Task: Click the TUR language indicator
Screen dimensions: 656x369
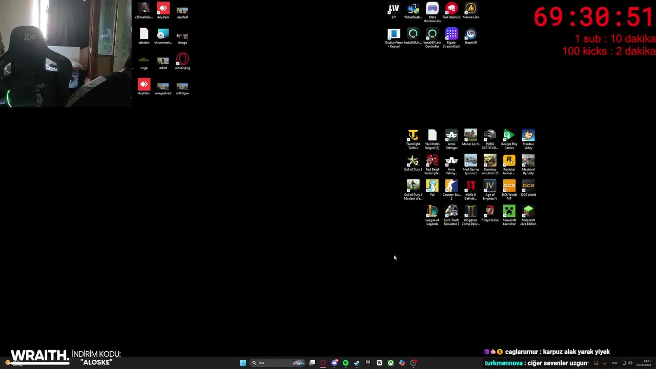Action: point(614,363)
